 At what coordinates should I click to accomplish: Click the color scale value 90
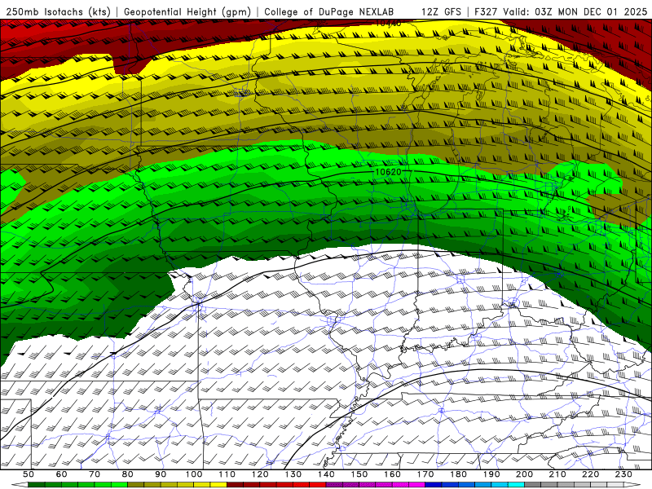pos(161,474)
